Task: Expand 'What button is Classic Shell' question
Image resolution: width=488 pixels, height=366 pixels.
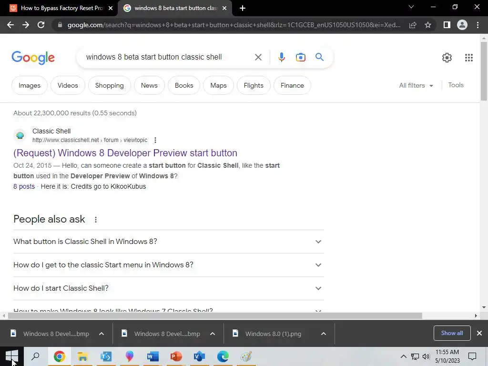Action: pyautogui.click(x=169, y=242)
